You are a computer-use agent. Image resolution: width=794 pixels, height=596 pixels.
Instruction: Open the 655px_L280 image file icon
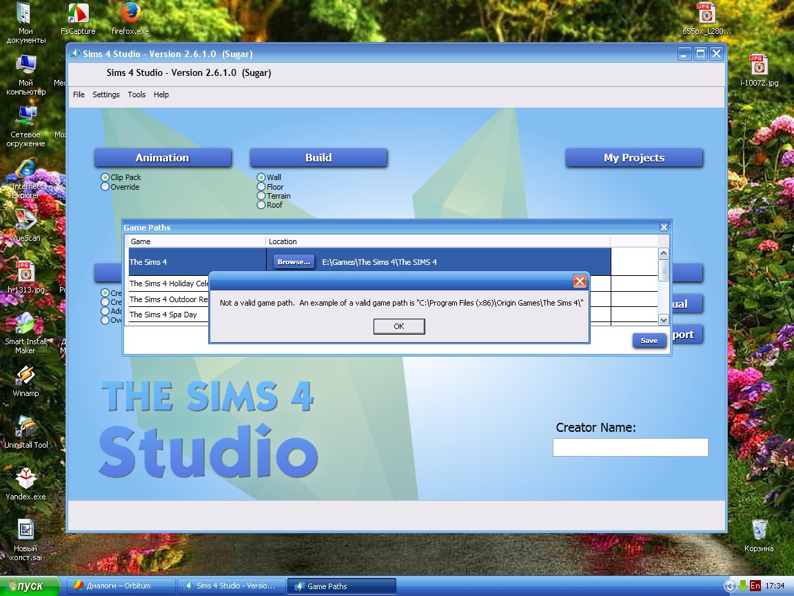[x=706, y=18]
